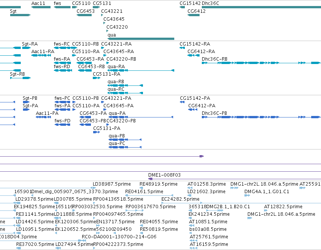Click the Sgt-RA transcript label
The height and width of the screenshot is (250, 321).
pyautogui.click(x=30, y=44)
